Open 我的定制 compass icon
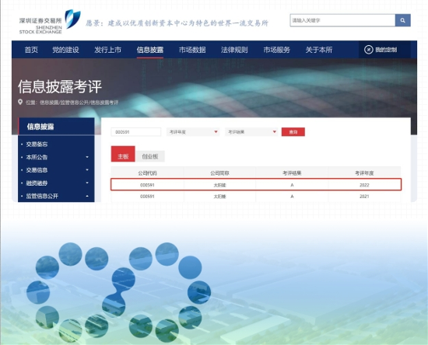The image size is (428, 345). 368,50
